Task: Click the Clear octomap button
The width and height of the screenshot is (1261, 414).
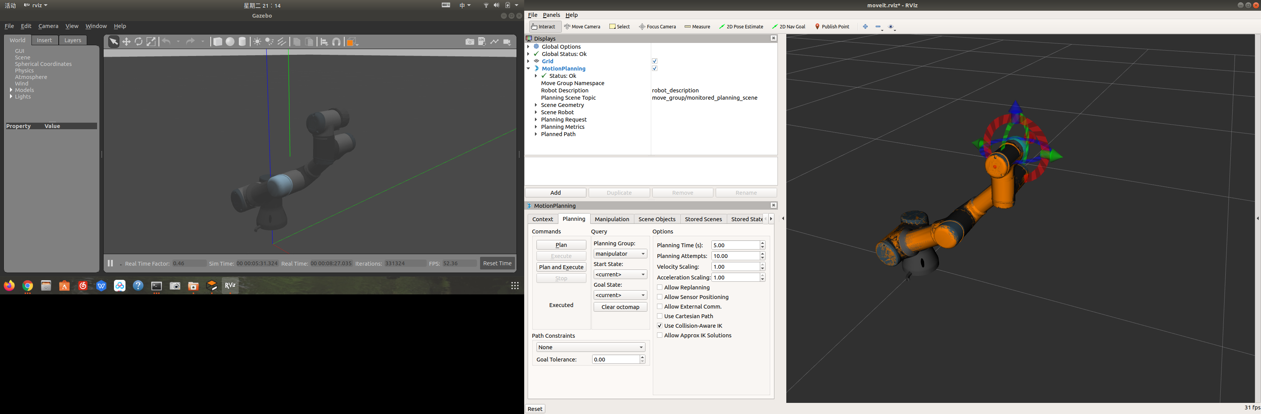Action: click(620, 307)
